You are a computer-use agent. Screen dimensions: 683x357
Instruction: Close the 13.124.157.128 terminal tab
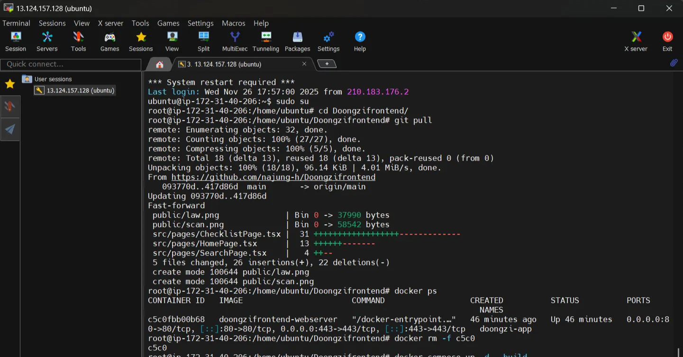click(x=304, y=64)
